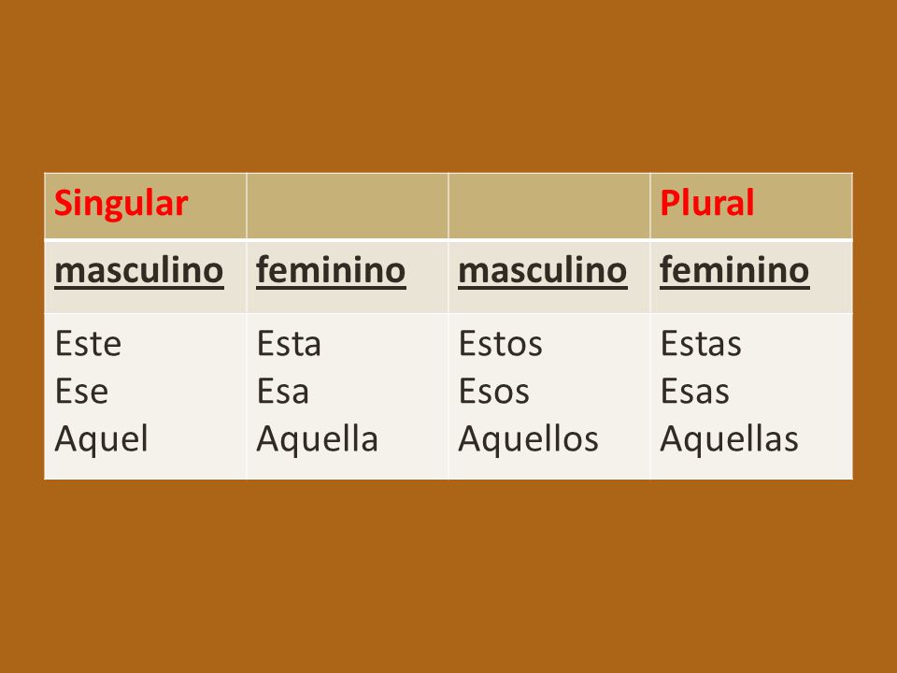Click the word Aquel
The height and width of the screenshot is (673, 897).
[101, 439]
